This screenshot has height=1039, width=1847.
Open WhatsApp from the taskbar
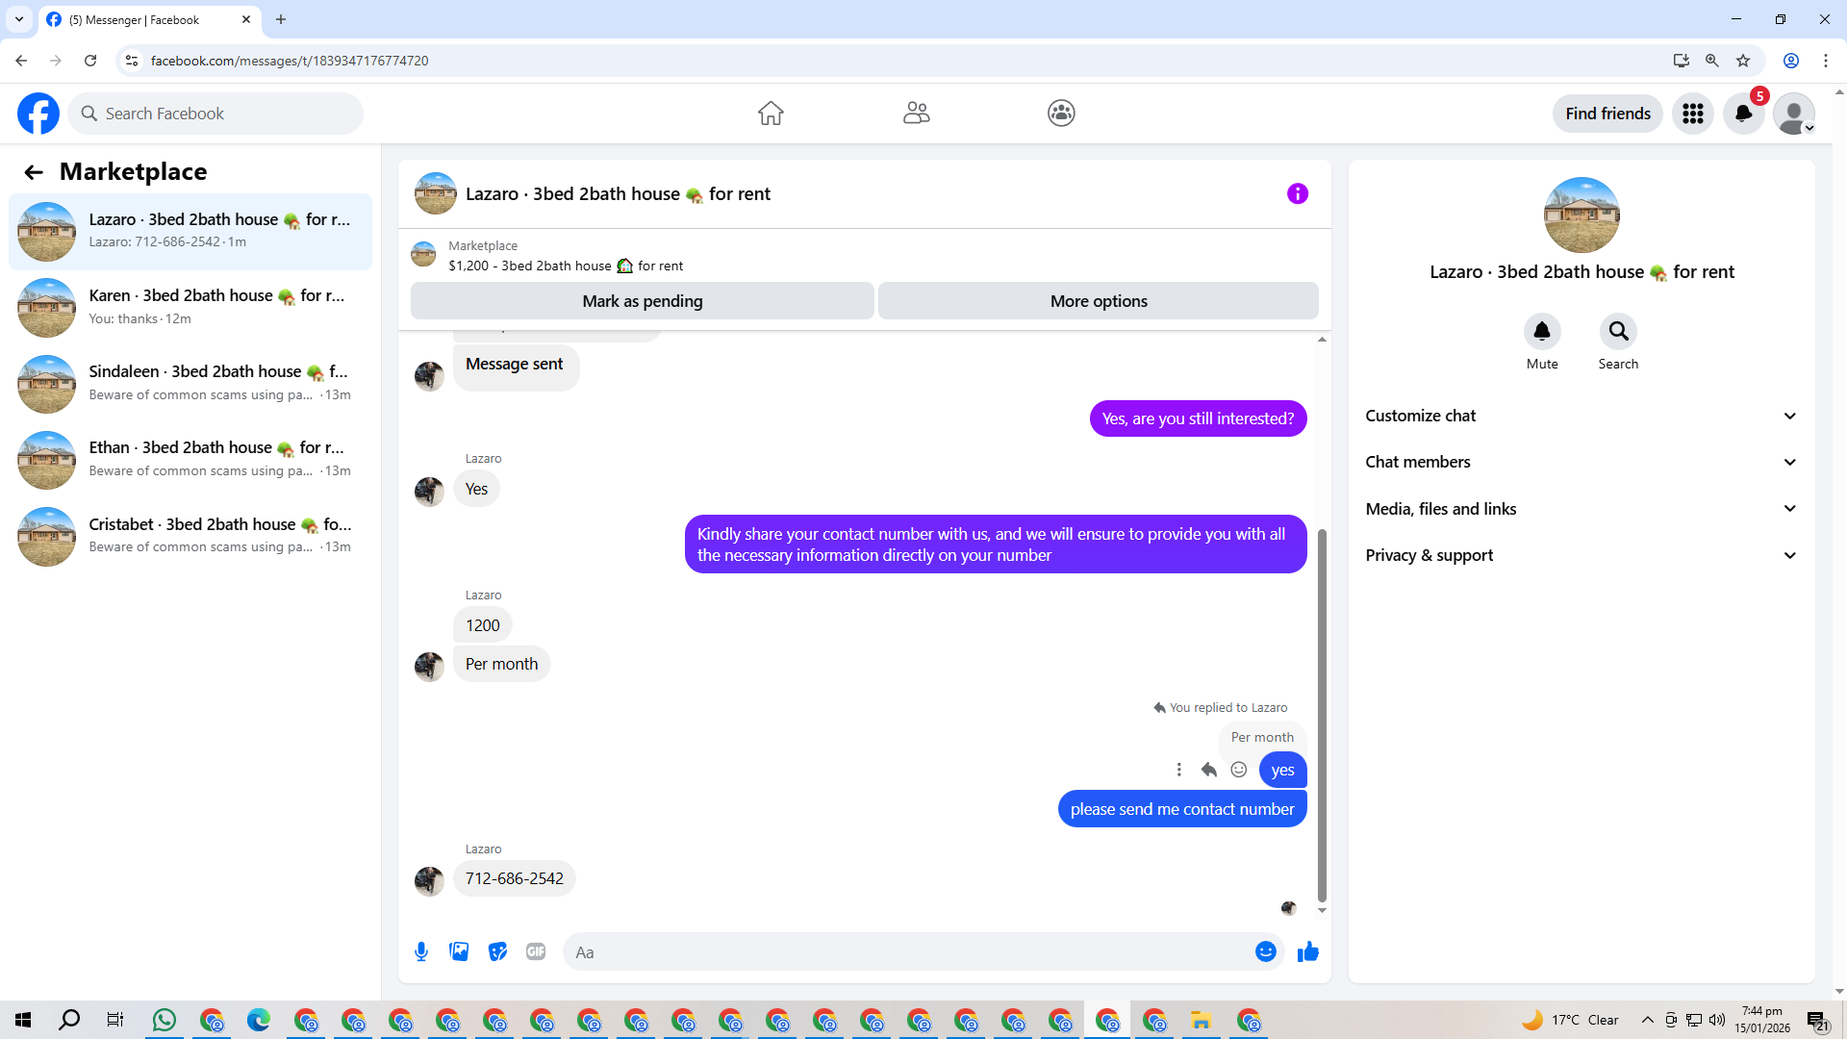[x=164, y=1020]
